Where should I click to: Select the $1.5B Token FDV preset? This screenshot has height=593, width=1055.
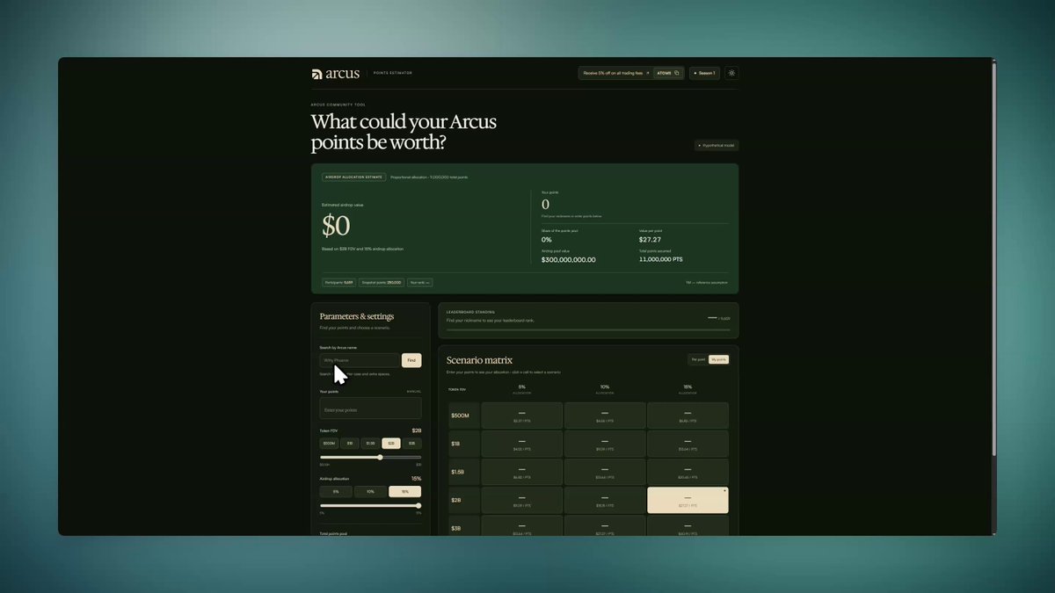tap(370, 444)
